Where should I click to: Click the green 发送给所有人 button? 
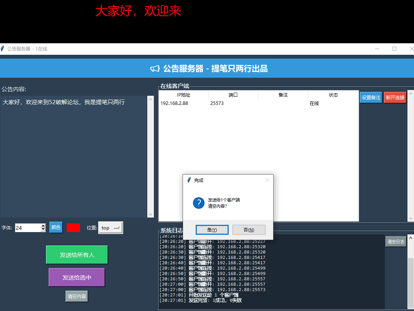[x=77, y=255]
